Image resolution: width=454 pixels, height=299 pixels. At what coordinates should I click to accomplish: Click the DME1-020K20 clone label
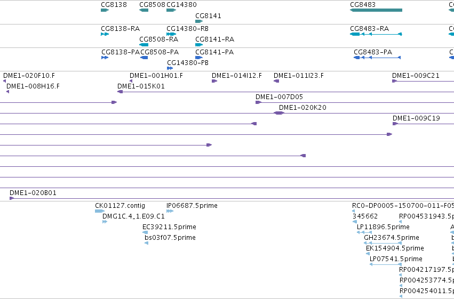tap(302, 108)
